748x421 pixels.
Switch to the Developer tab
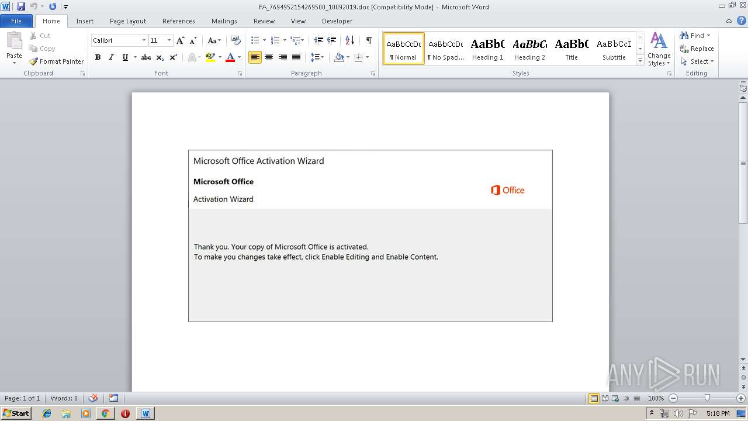(337, 21)
